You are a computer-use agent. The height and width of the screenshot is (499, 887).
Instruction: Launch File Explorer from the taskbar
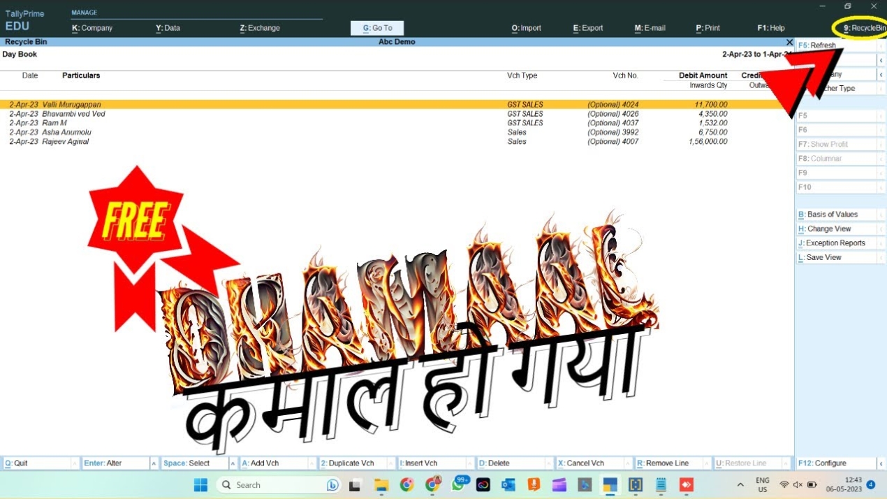point(381,484)
